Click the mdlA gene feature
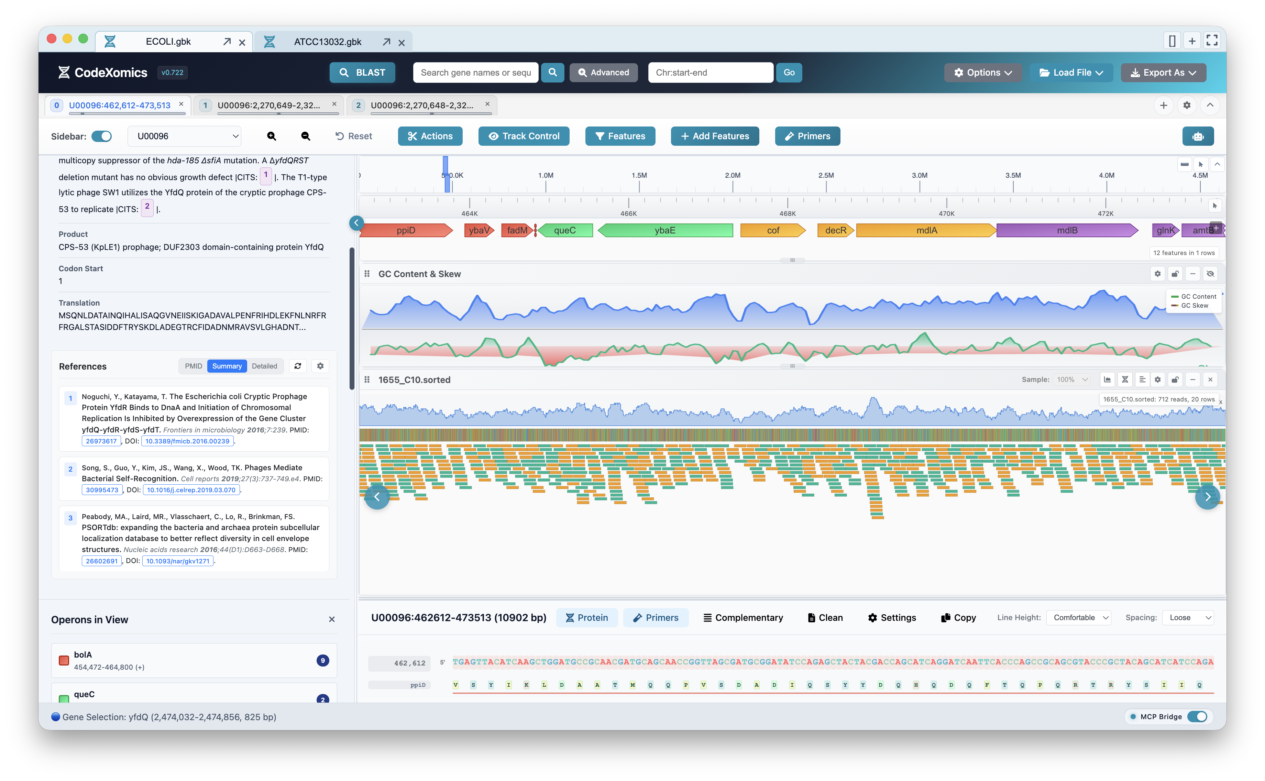This screenshot has height=781, width=1265. pyautogui.click(x=926, y=230)
